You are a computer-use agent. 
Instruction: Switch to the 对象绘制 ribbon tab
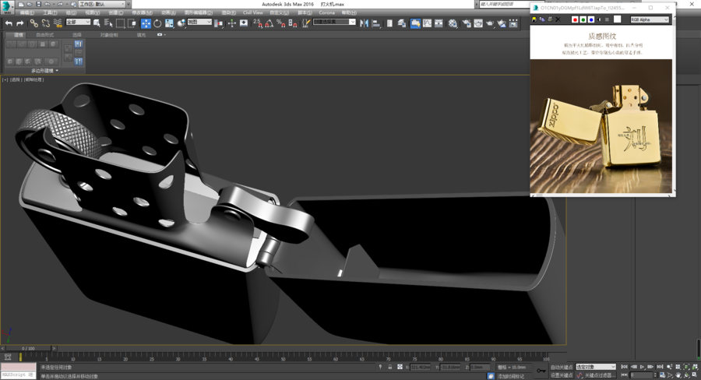pyautogui.click(x=108, y=34)
